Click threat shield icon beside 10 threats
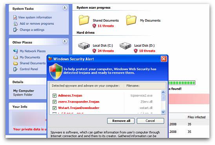The width and height of the screenshot is (215, 145). (136, 51)
